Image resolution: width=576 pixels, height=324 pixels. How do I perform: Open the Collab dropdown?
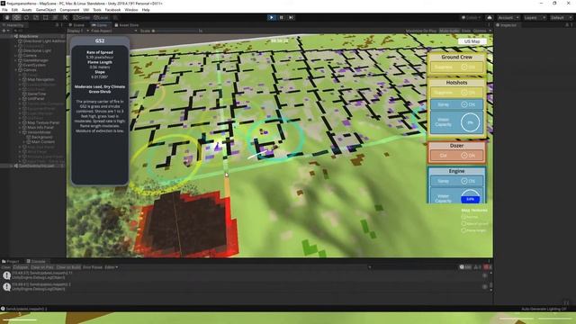(x=472, y=18)
